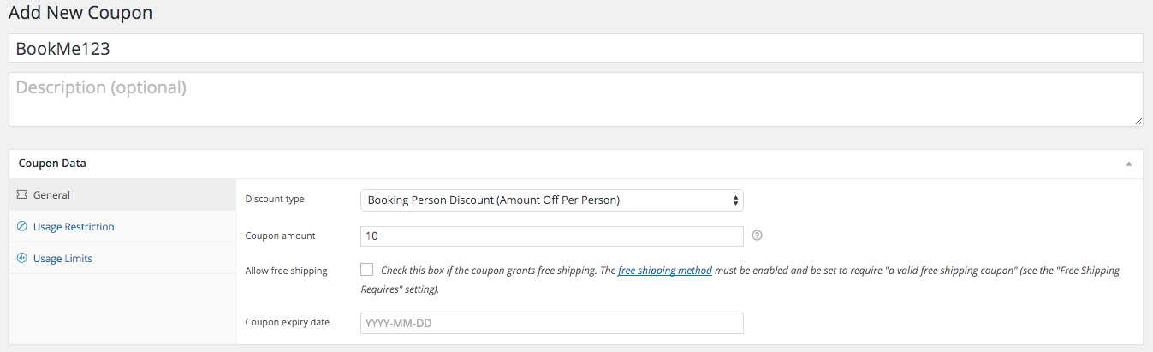This screenshot has height=352, width=1153.
Task: Click the Usage Restriction circle-slash icon
Action: [x=22, y=227]
